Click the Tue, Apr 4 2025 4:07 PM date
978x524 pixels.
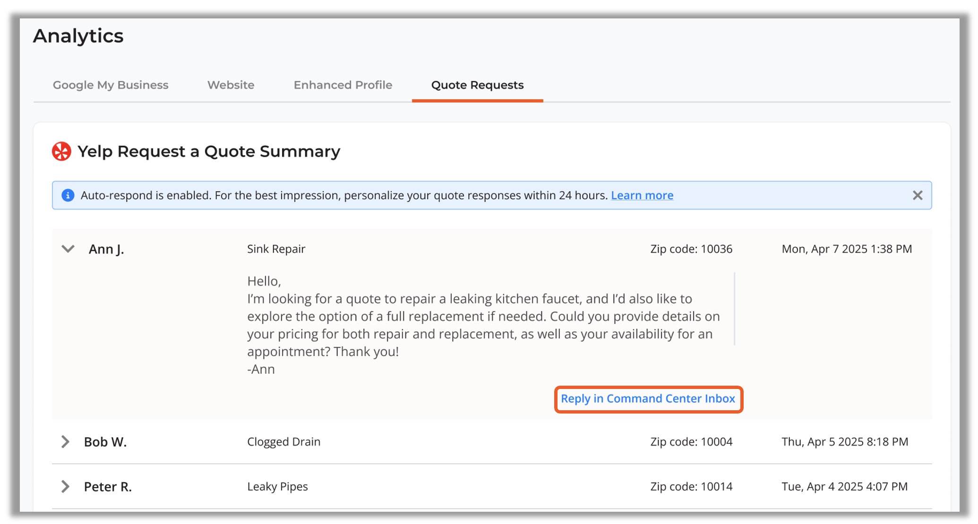click(x=844, y=487)
